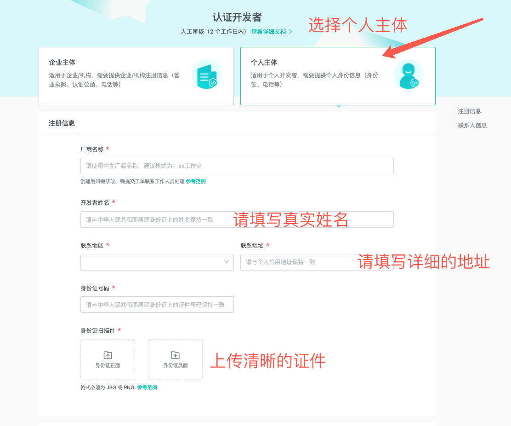Focus the 身份证号码 input field
511x426 pixels.
coord(157,305)
